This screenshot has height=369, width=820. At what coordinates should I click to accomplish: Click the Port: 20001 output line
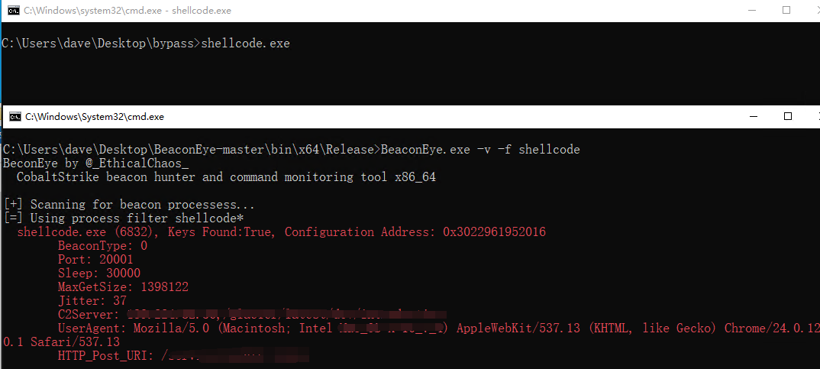point(95,260)
